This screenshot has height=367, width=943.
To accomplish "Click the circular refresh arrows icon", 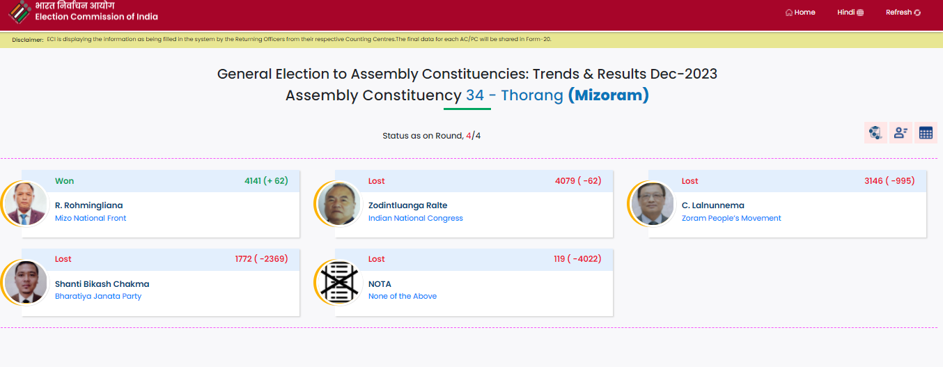I will 917,13.
